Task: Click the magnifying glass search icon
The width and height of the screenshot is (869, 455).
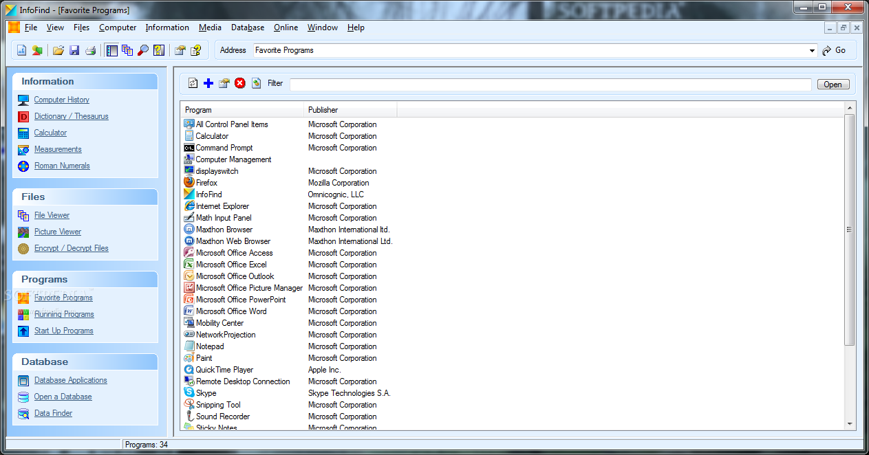Action: [x=143, y=50]
